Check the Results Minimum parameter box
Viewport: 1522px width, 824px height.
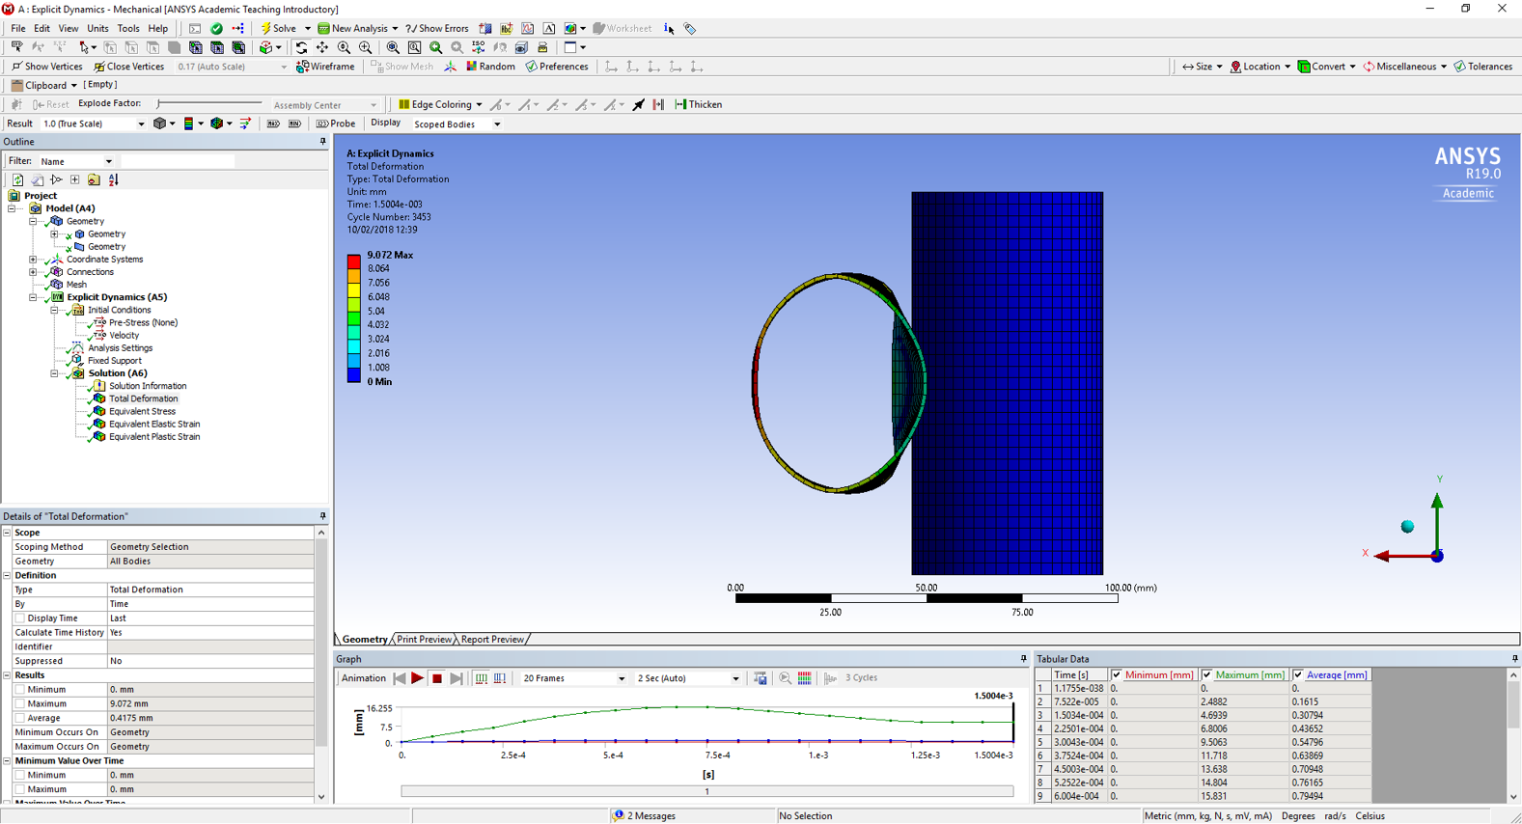pos(20,690)
